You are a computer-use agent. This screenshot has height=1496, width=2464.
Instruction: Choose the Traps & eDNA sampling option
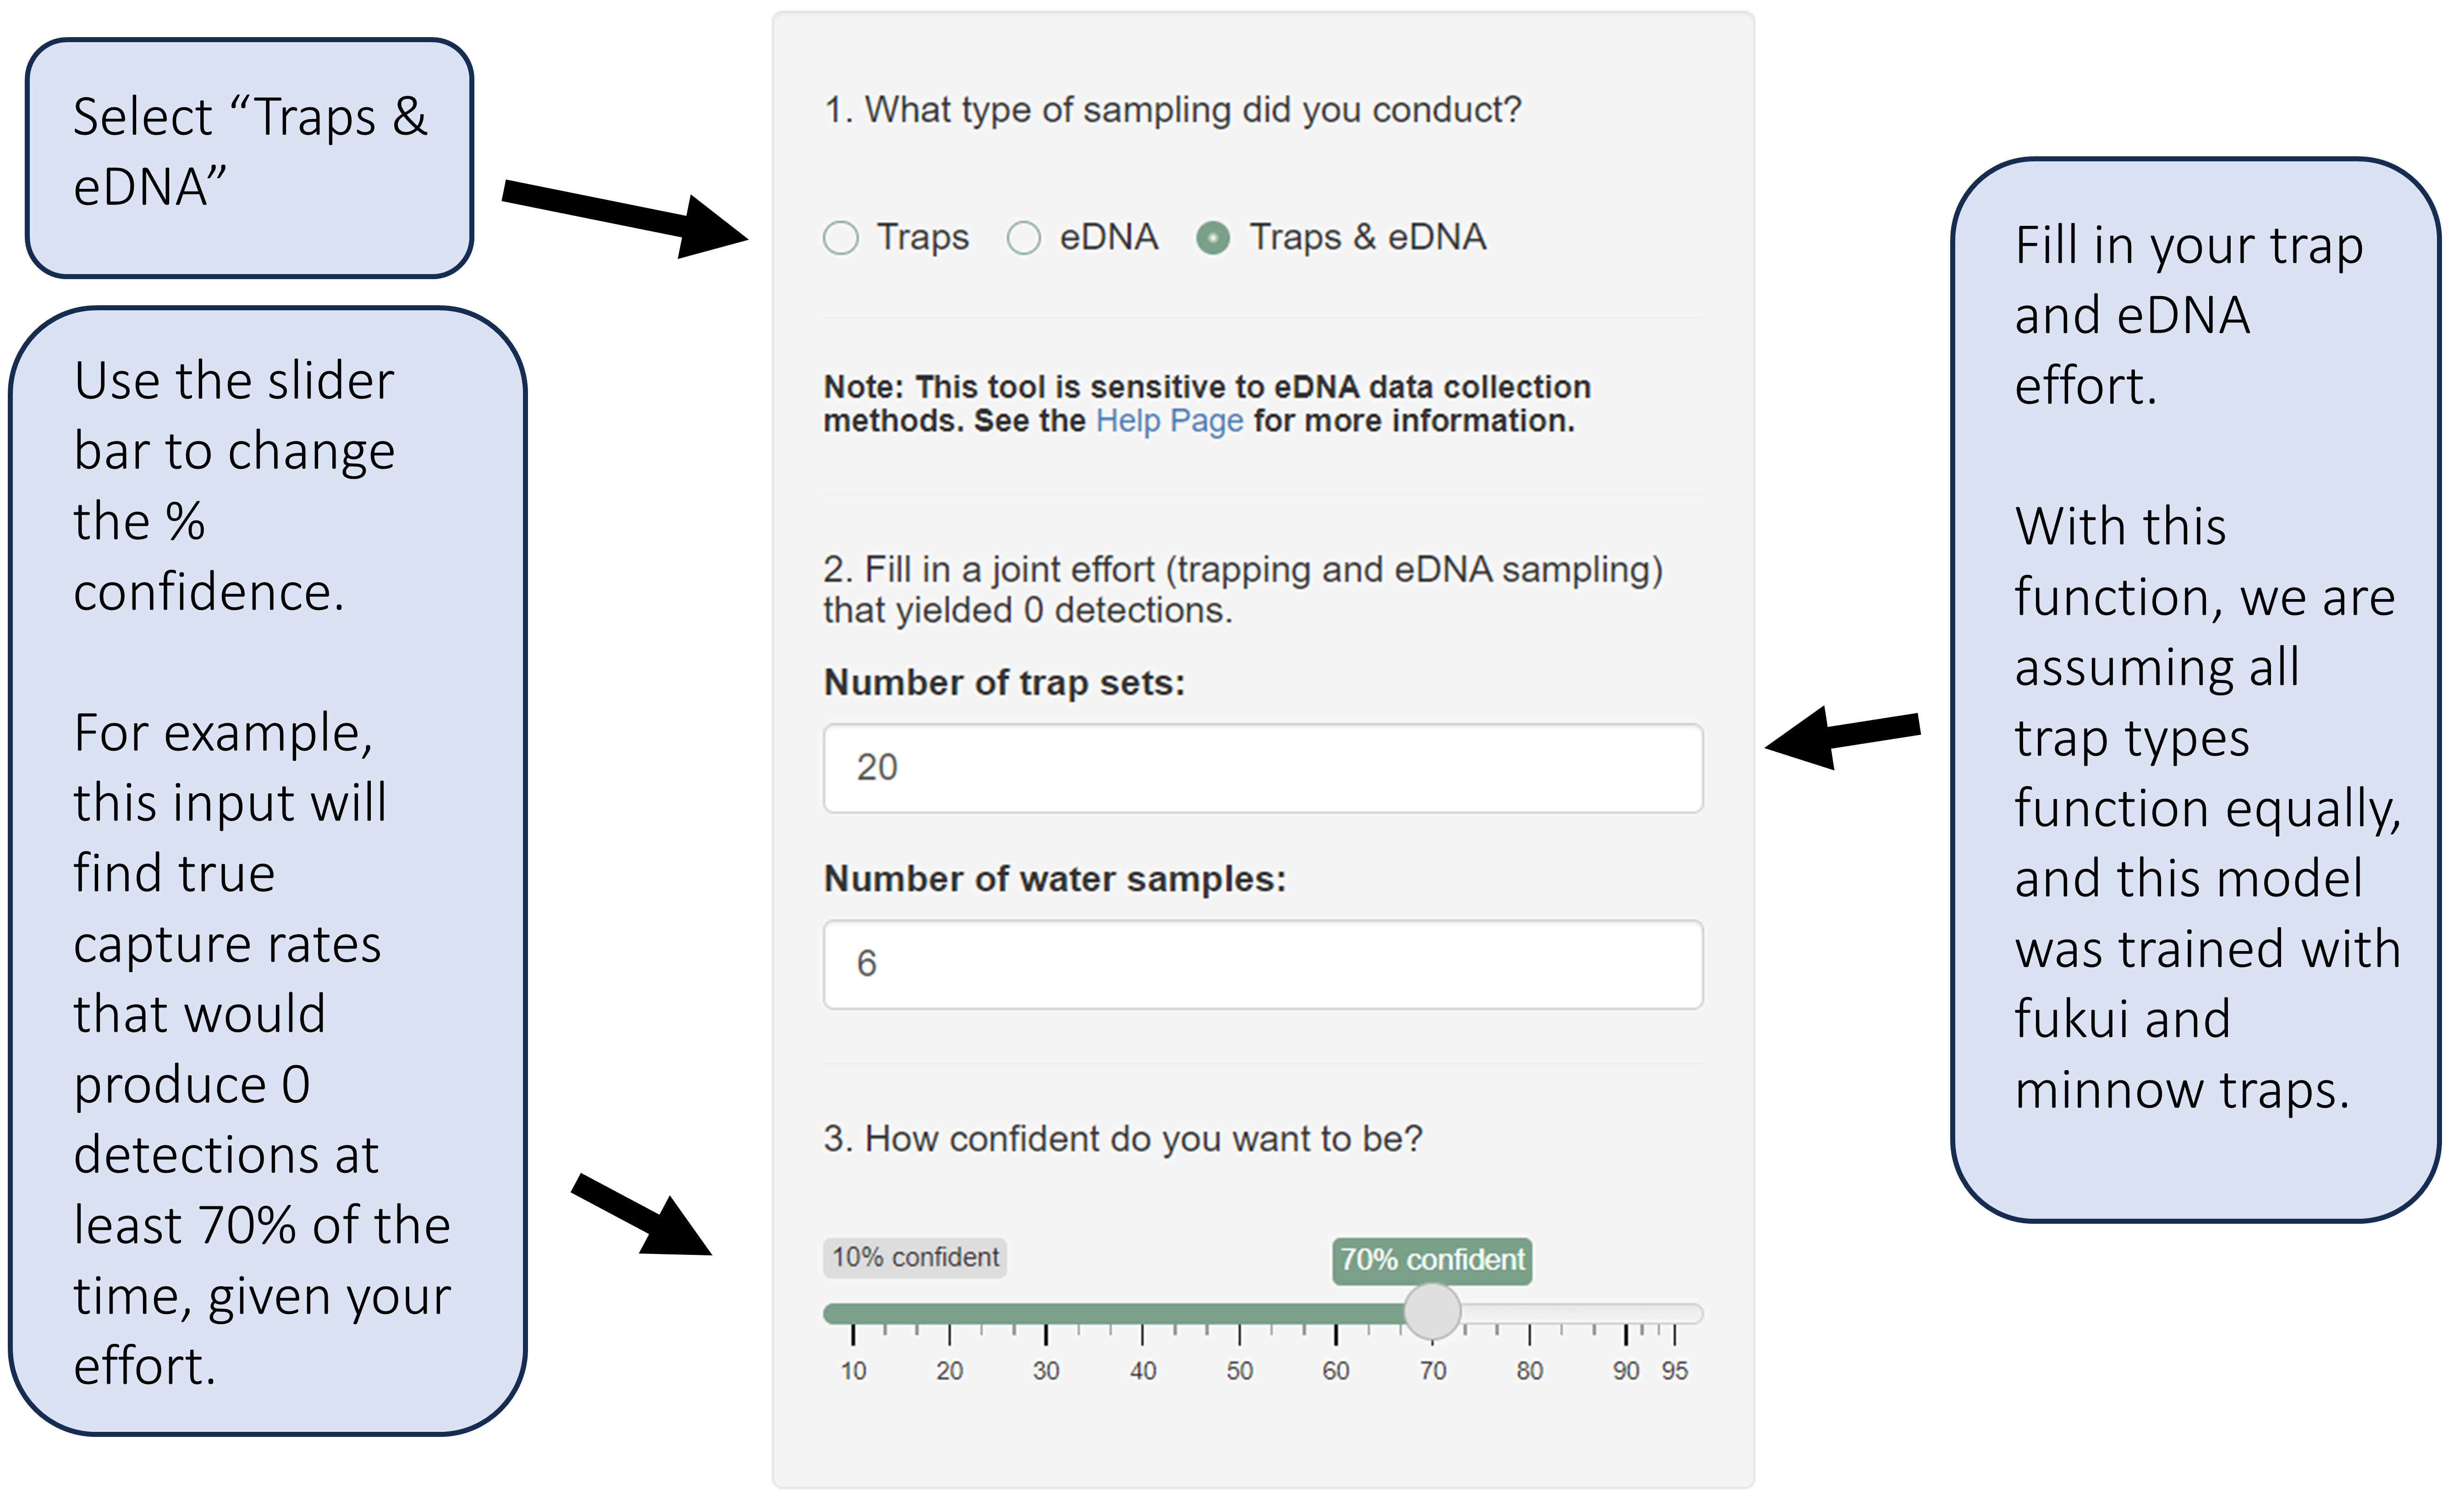(1213, 238)
